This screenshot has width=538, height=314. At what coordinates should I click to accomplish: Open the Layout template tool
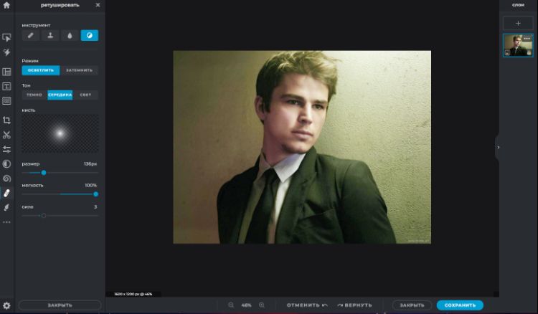coord(6,72)
